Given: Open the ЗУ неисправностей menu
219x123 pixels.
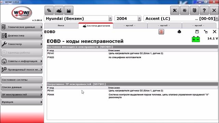Looking at the screenshot, I should click(22, 95).
